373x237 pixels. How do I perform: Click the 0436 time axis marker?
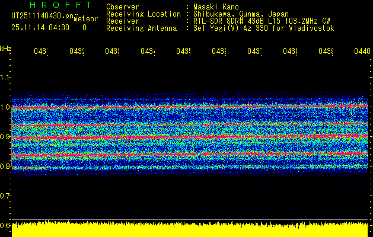[219, 51]
